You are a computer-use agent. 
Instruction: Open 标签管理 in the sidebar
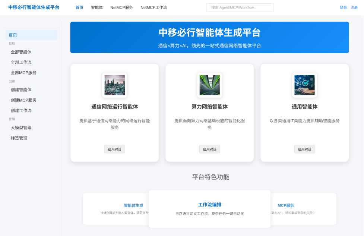[19, 138]
